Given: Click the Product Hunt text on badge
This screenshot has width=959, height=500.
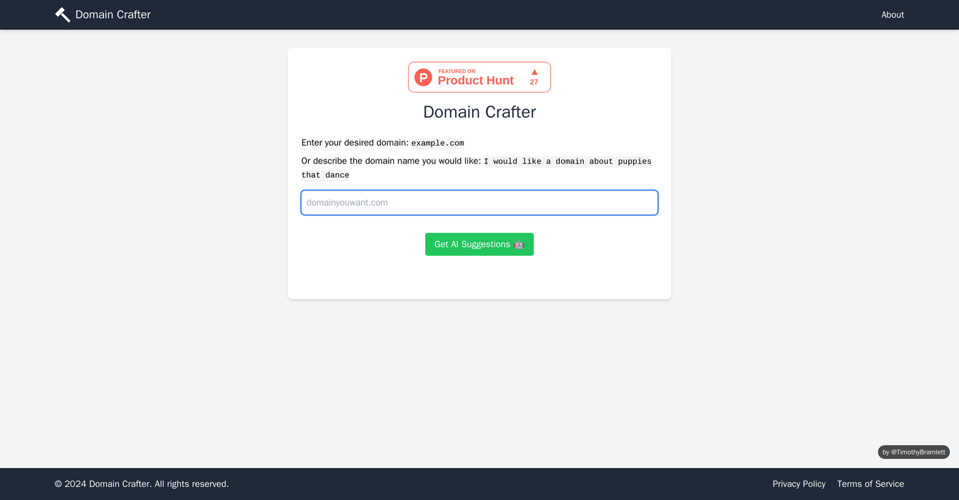Looking at the screenshot, I should click(x=476, y=81).
